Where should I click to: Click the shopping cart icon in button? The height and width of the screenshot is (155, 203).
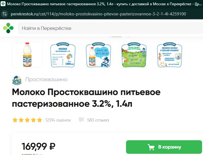[151, 147]
